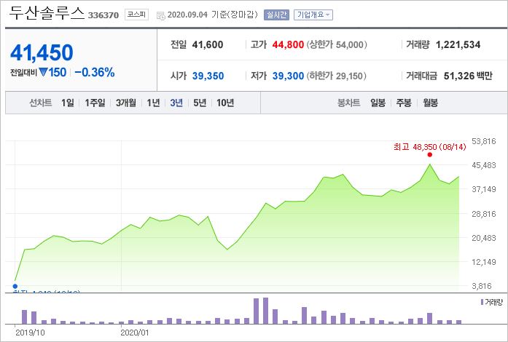Click the 2020.09.04 기준(장마감) date text
Viewport: 508px width, 342px height.
(213, 15)
